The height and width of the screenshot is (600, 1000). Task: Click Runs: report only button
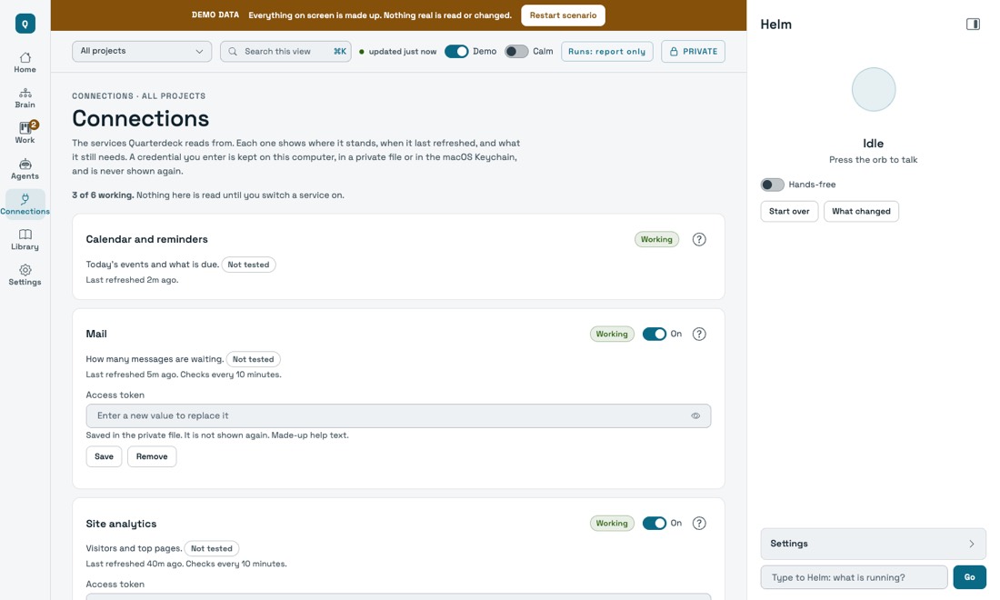pos(606,52)
